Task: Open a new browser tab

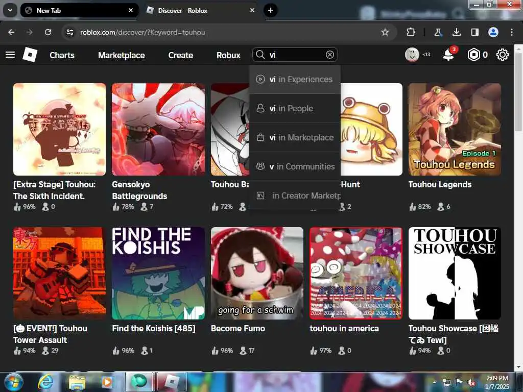Action: tap(271, 10)
